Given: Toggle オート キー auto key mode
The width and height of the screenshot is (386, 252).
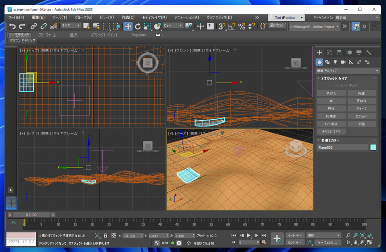Looking at the screenshot, I should point(295,235).
